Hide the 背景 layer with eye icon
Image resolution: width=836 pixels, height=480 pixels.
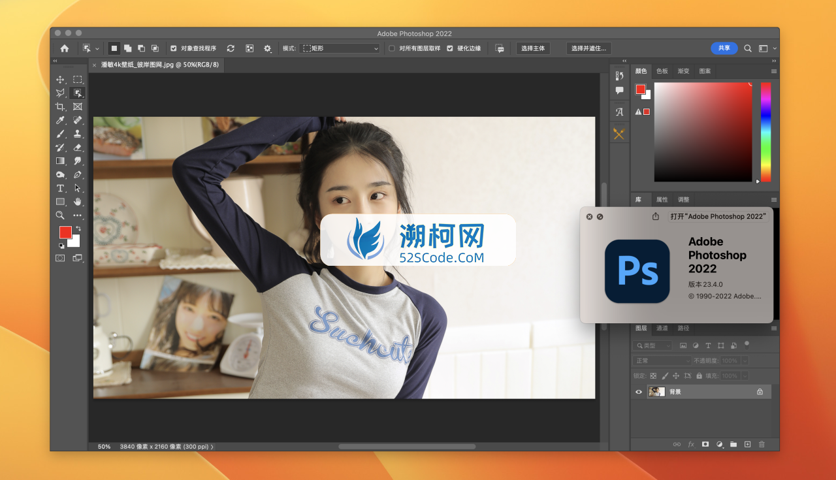[639, 392]
